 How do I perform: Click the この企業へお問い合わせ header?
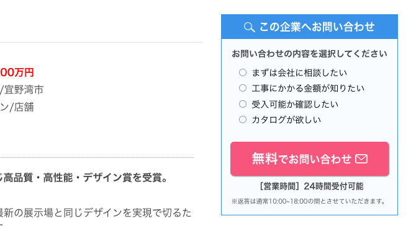(309, 27)
